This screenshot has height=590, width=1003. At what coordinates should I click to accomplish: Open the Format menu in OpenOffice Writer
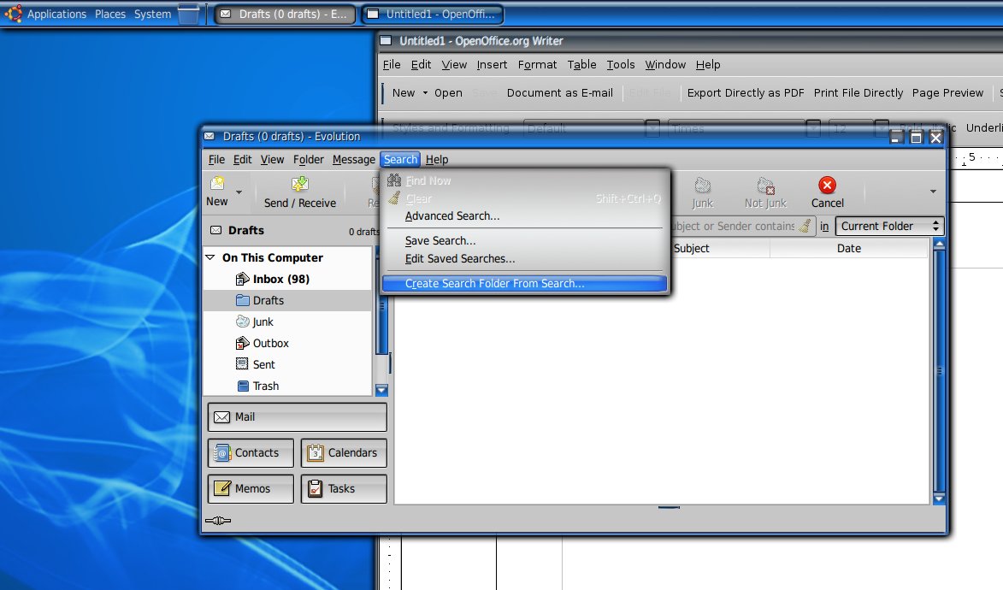[537, 65]
